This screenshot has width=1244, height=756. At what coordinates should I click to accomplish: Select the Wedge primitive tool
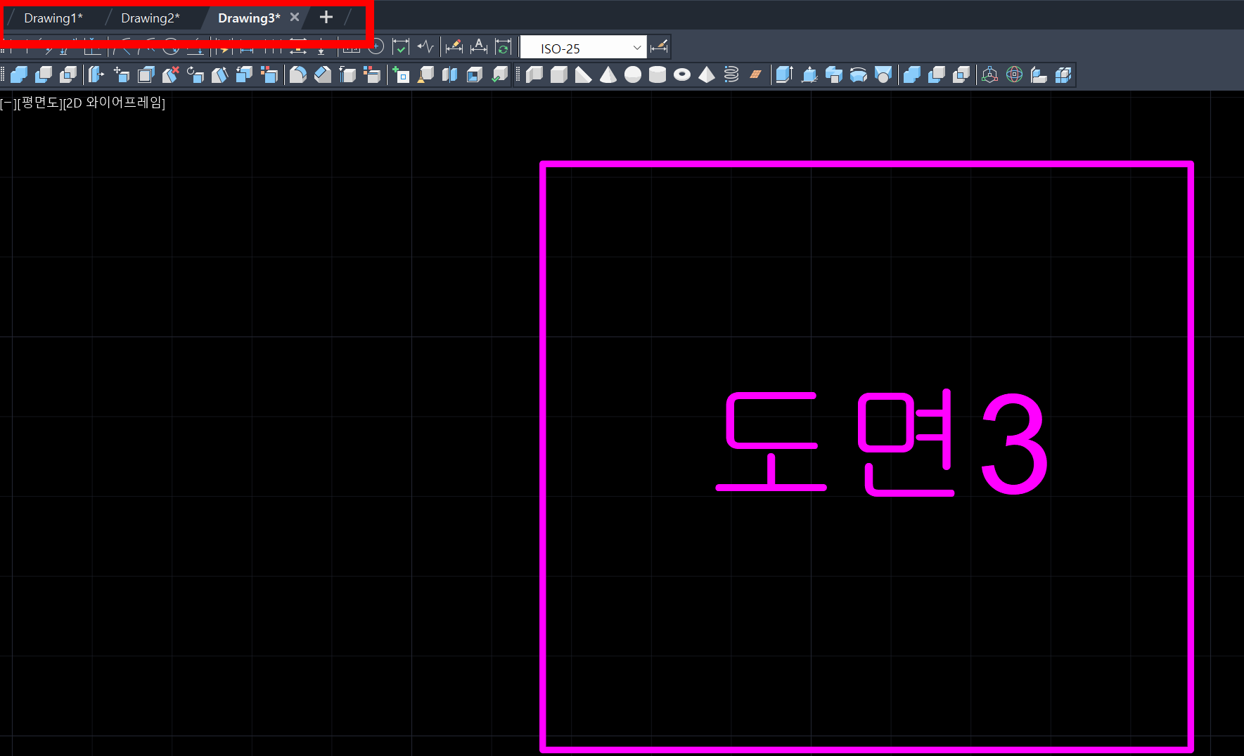[x=582, y=74]
